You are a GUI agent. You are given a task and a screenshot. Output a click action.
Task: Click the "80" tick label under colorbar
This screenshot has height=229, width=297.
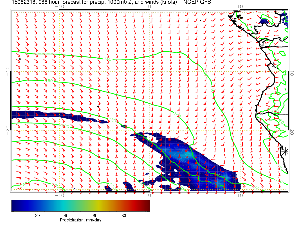click(123, 215)
